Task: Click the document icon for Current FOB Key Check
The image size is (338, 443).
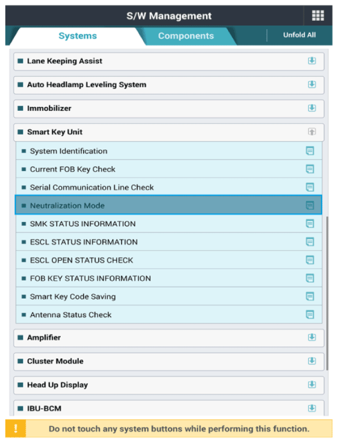Action: [x=310, y=169]
